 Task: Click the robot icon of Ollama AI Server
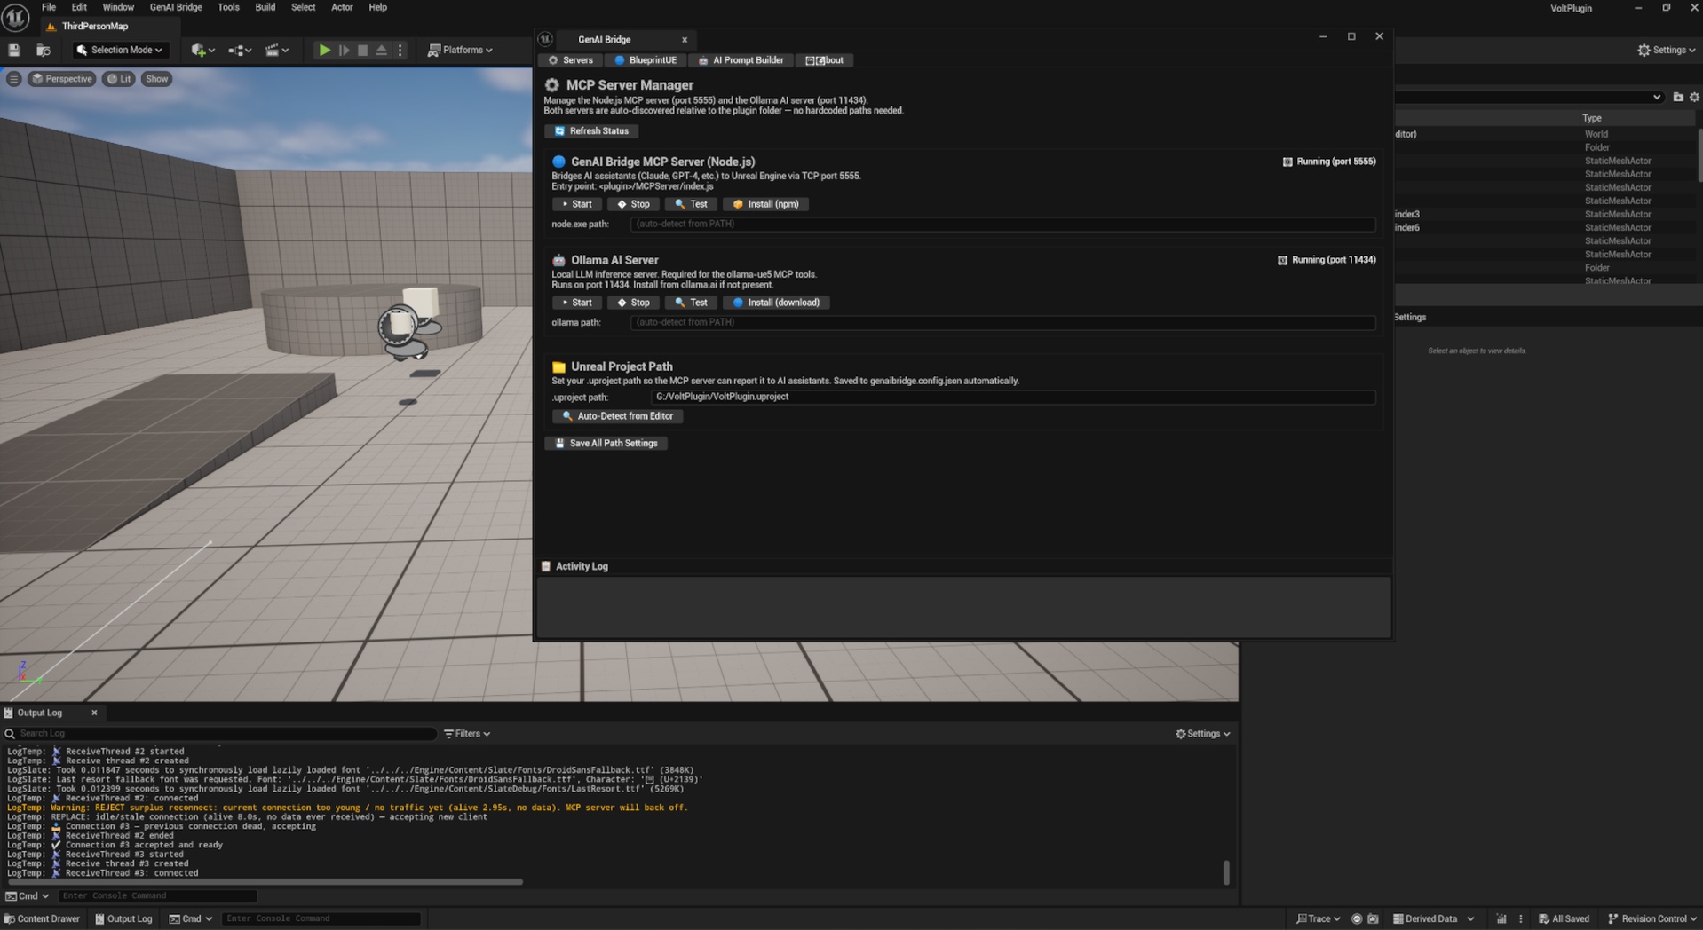(x=558, y=260)
